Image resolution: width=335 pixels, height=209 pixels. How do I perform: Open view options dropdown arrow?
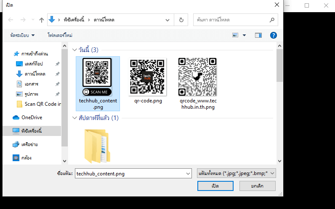[x=244, y=35]
